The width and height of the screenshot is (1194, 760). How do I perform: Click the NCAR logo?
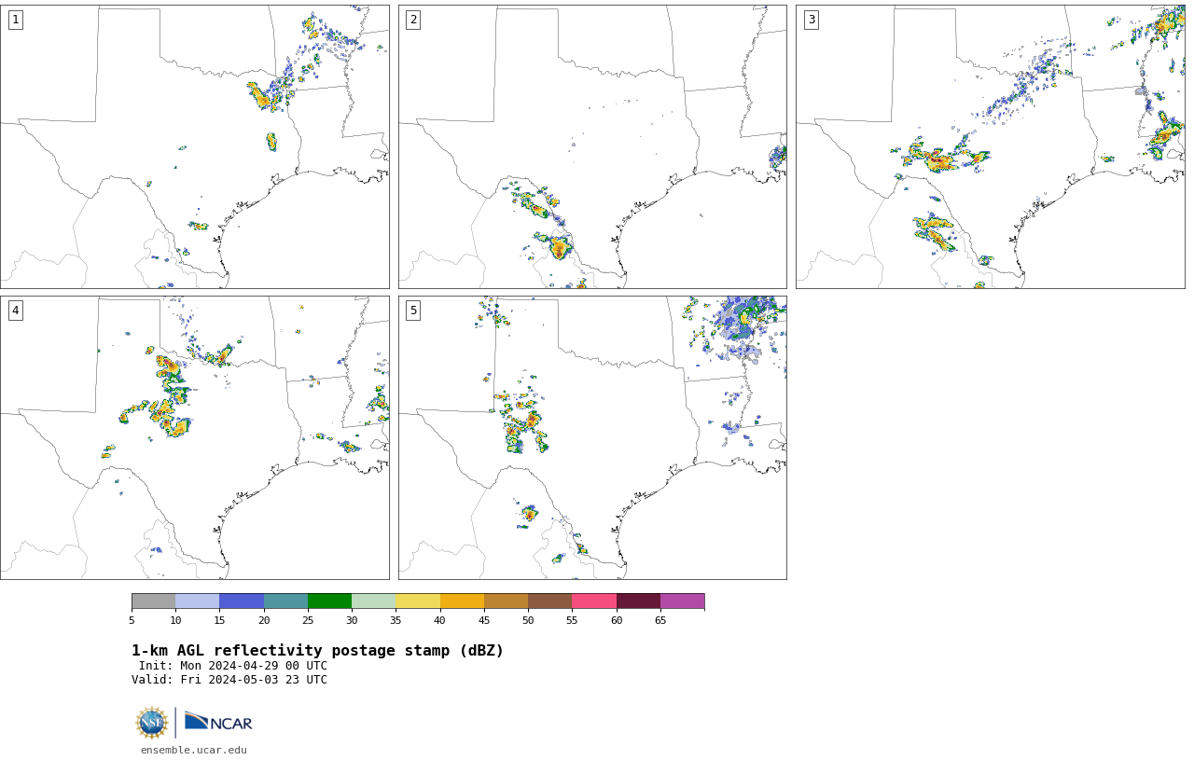(x=218, y=722)
